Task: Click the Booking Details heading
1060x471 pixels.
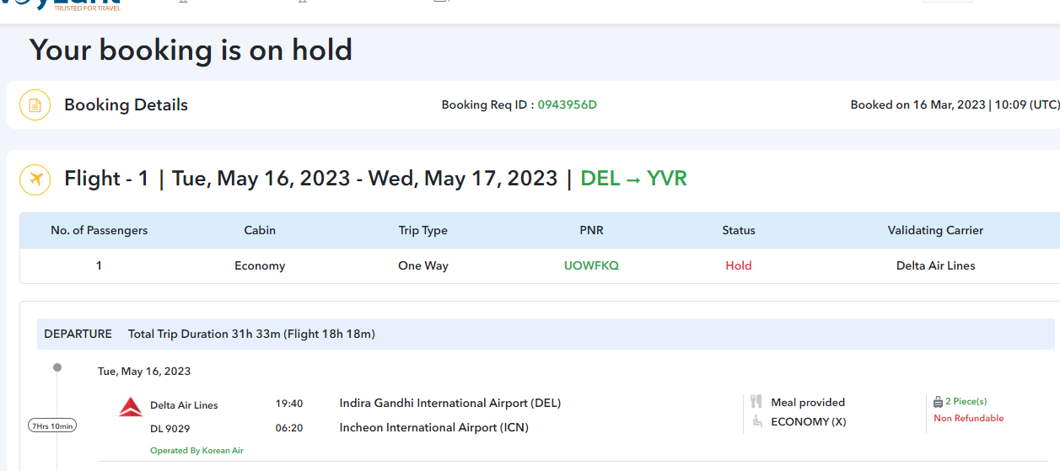Action: coord(126,105)
